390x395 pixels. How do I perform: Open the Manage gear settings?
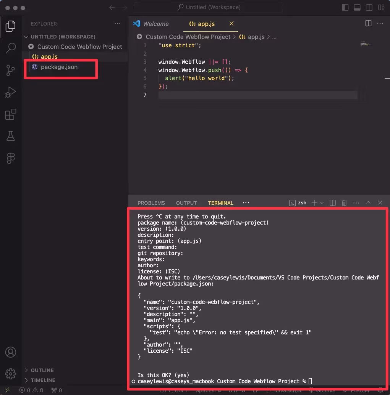point(10,374)
